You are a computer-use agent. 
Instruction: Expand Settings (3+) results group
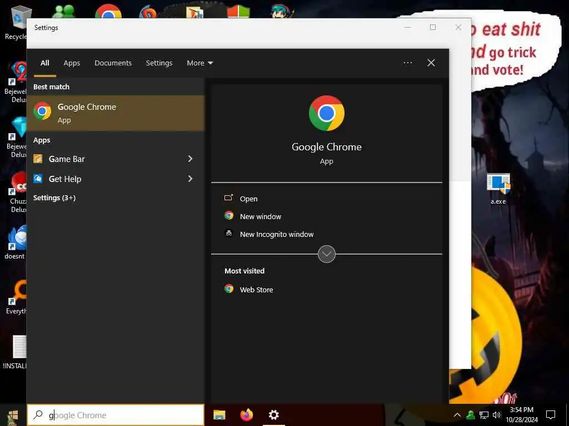[54, 198]
